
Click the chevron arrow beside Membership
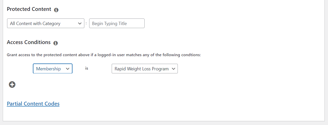[68, 69]
